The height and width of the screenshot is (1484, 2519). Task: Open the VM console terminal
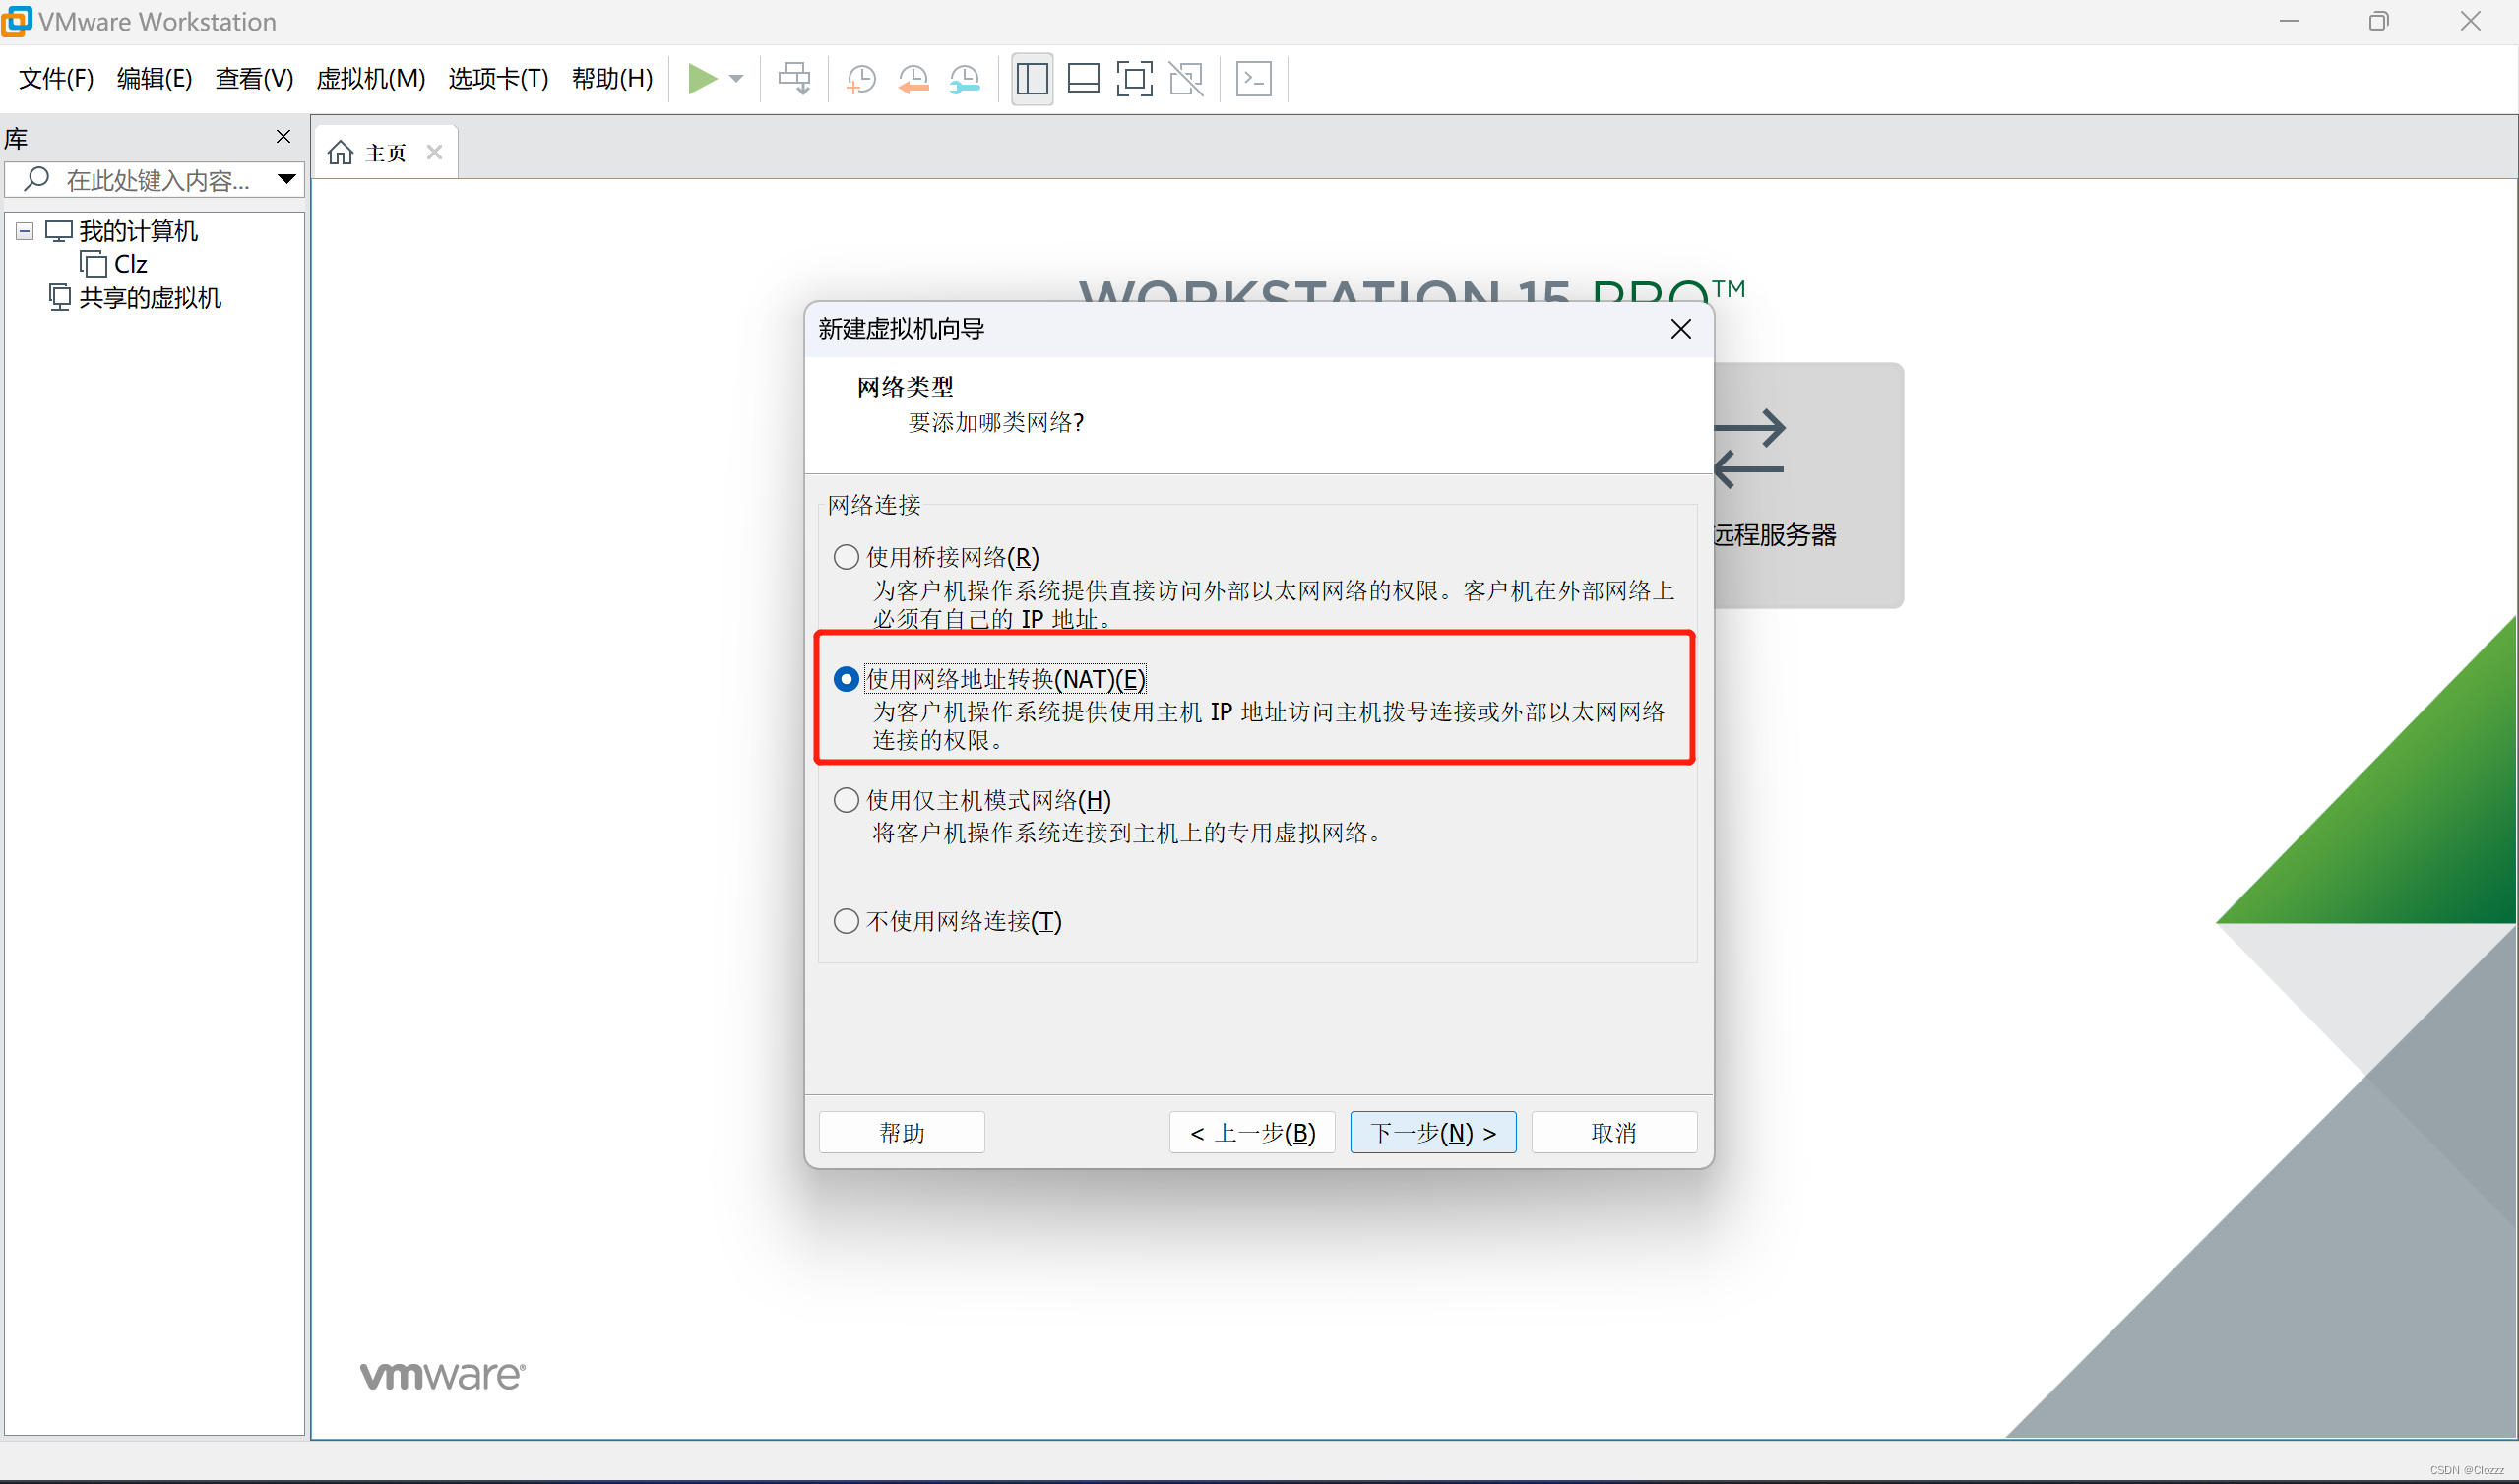(1253, 79)
